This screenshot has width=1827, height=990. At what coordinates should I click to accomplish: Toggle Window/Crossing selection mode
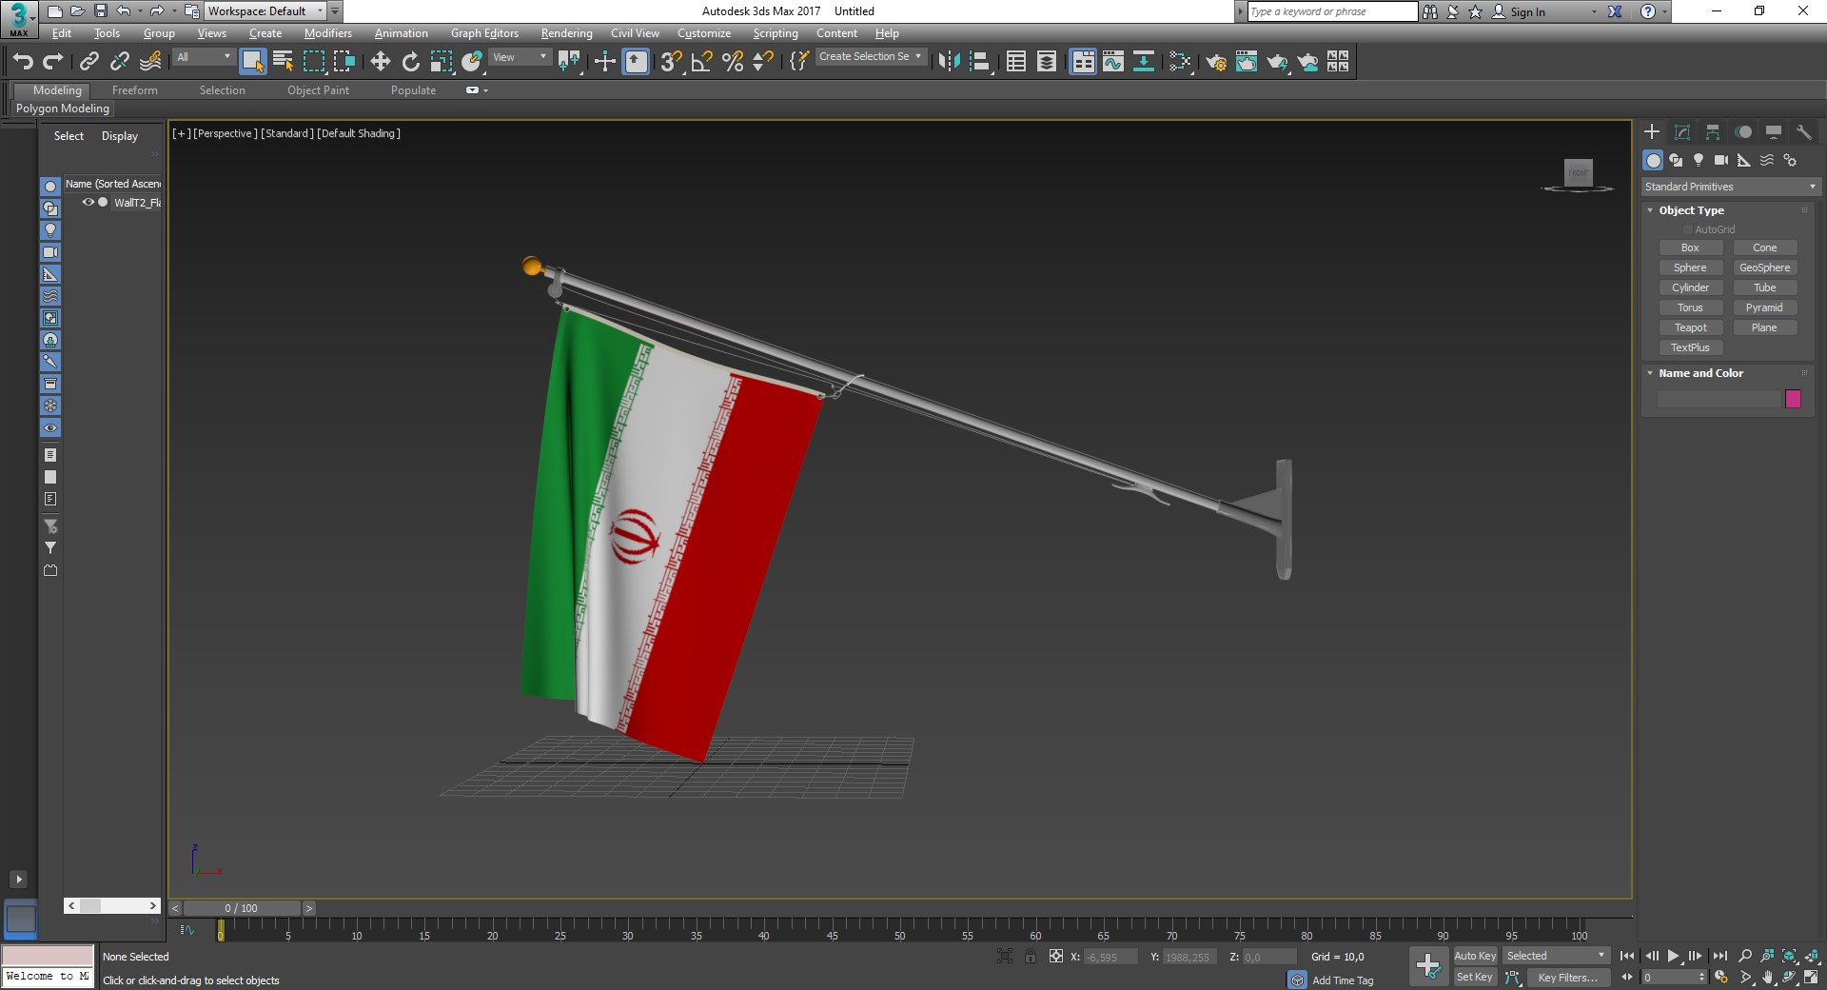tap(344, 62)
